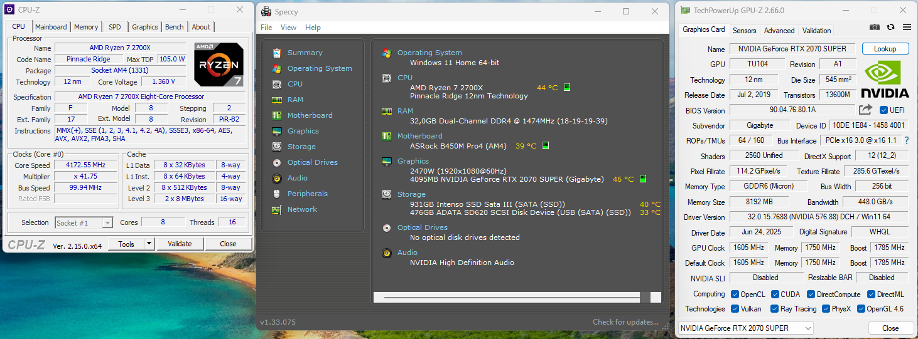Click CPU temperature indicator icon in Speccy
This screenshot has height=339, width=918.
click(x=566, y=88)
